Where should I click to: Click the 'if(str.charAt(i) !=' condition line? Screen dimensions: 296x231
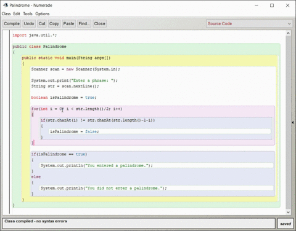pyautogui.click(x=97, y=120)
